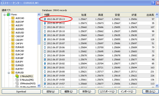Click the EURJPY dollar icon
This screenshot has height=96, width=159.
13,62
